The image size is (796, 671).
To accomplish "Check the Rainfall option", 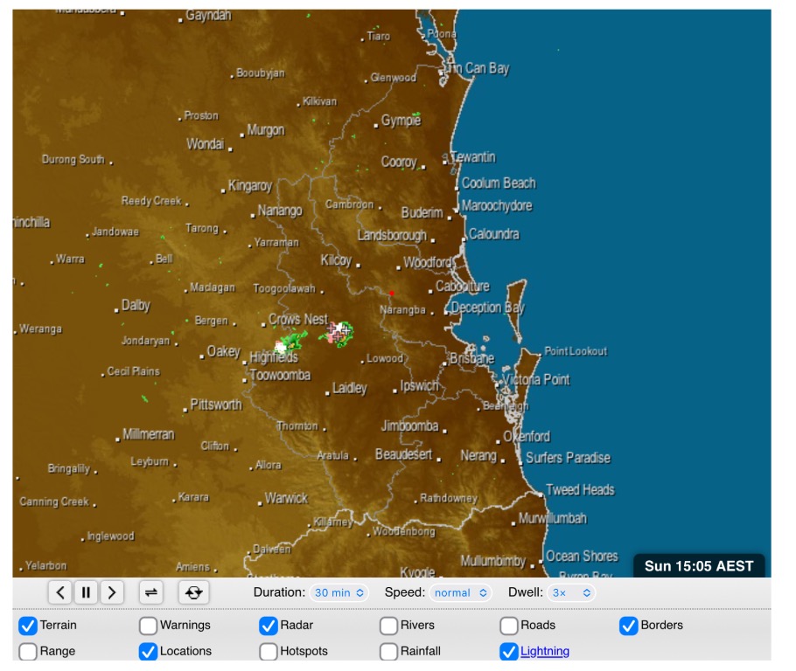I will click(389, 652).
